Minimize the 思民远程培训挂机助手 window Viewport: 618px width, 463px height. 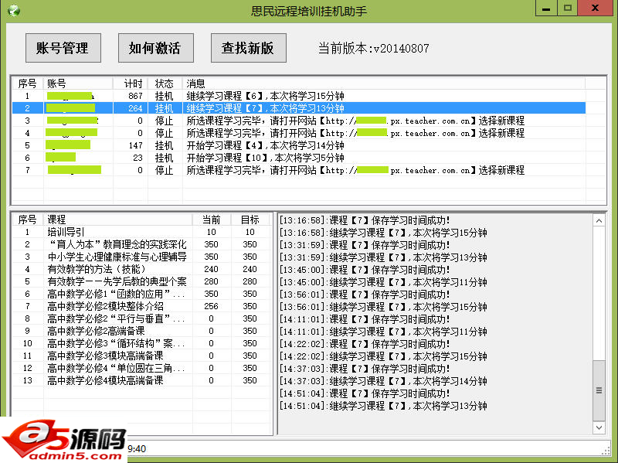point(546,8)
